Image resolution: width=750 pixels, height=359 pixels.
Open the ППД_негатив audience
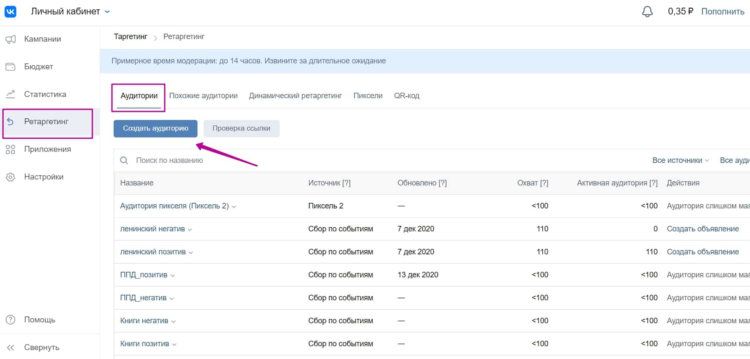click(143, 298)
